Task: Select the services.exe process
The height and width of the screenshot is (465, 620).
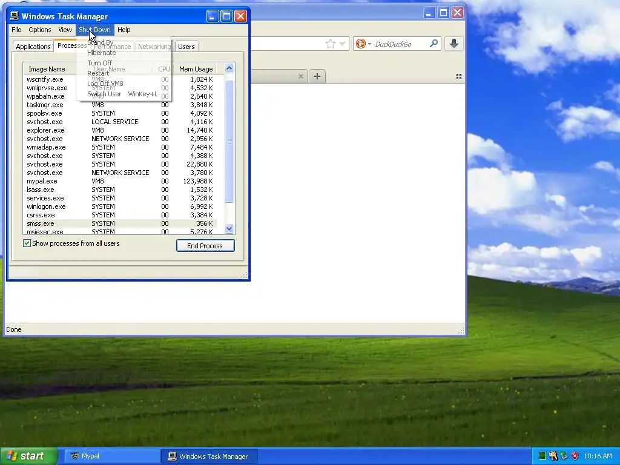Action: (x=120, y=198)
